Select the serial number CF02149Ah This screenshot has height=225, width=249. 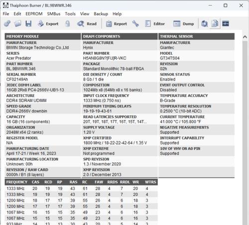(17, 79)
